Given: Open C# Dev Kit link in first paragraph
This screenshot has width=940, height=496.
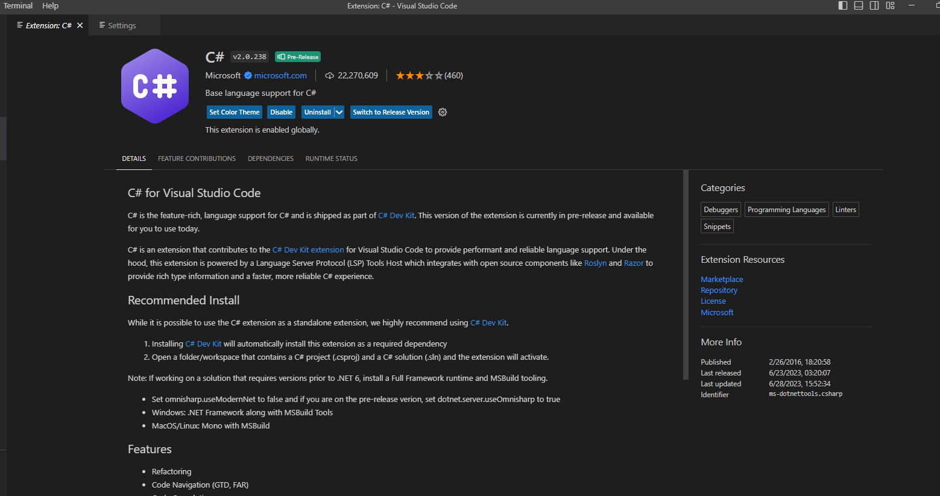Looking at the screenshot, I should point(396,215).
